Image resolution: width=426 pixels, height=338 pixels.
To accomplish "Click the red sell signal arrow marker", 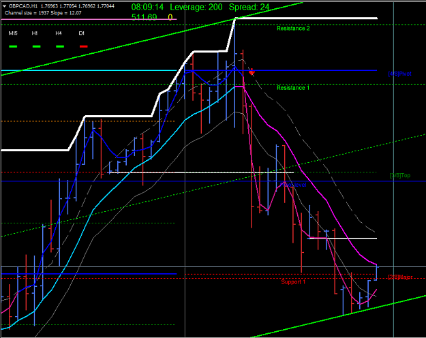I will pyautogui.click(x=252, y=72).
